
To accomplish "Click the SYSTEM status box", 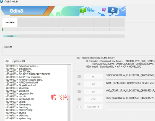I will tap(10, 23).
